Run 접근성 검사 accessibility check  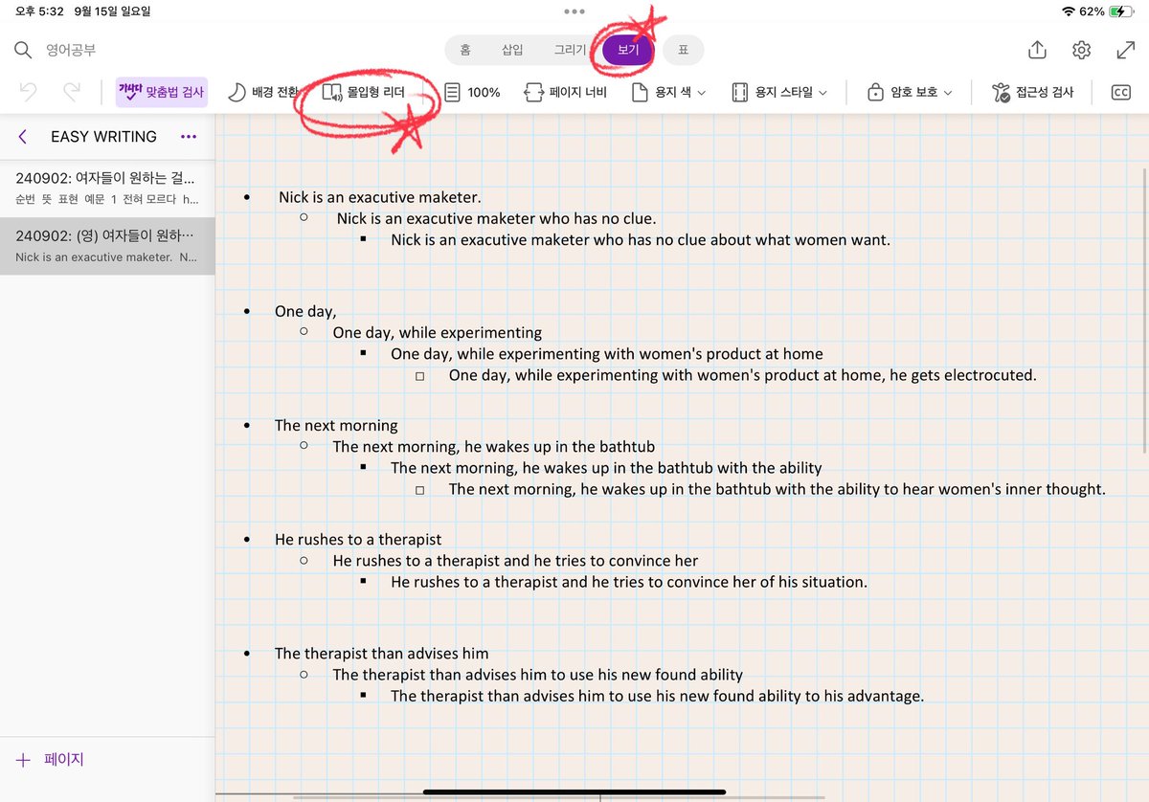pyautogui.click(x=1032, y=92)
